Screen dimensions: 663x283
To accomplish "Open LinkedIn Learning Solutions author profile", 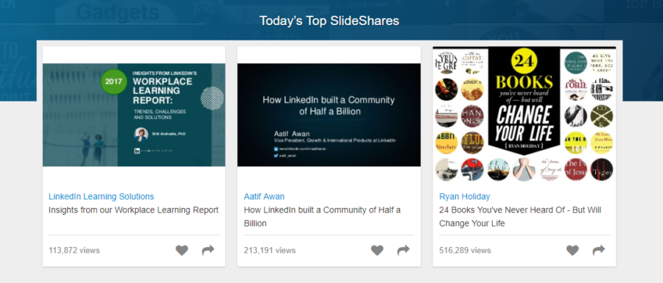I will click(102, 196).
